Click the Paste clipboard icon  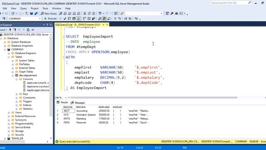[x=94, y=13]
